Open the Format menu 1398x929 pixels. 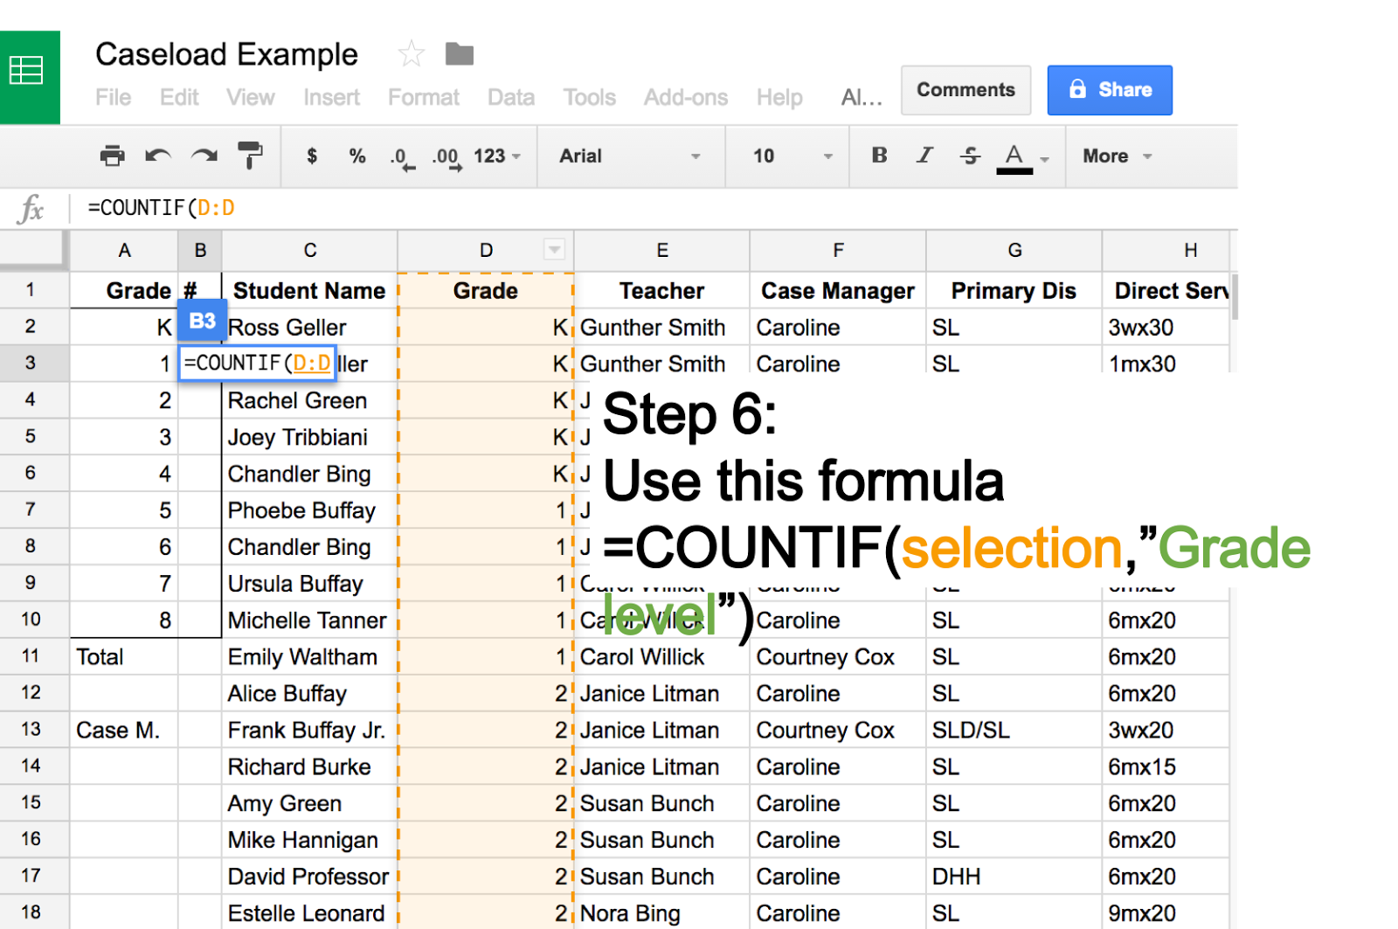click(423, 97)
